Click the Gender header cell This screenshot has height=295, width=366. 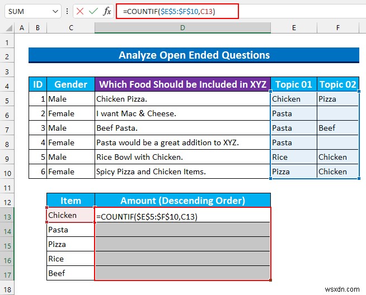click(x=71, y=84)
